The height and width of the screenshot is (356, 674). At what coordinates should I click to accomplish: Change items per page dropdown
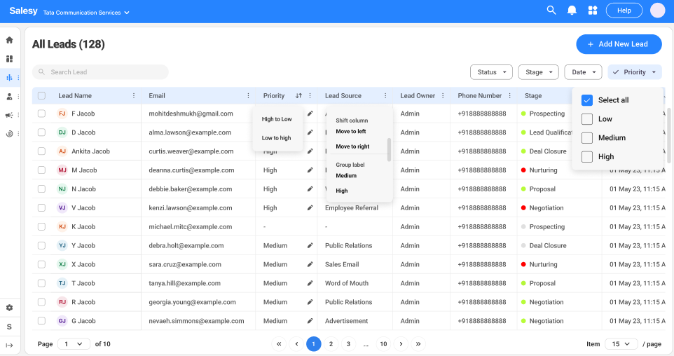[x=621, y=344]
